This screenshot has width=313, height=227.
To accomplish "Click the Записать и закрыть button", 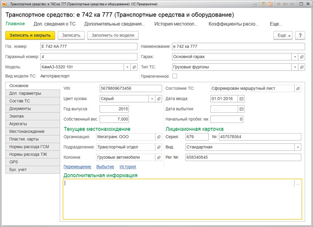I will point(30,35).
